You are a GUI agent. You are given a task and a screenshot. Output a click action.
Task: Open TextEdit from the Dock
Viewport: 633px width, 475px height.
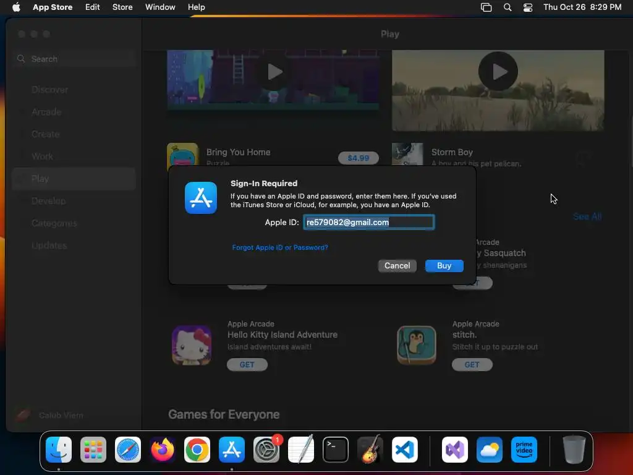pos(301,450)
